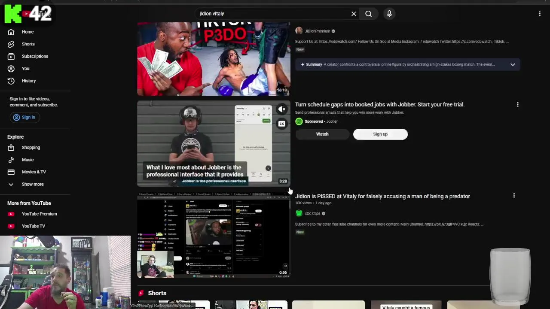Image resolution: width=550 pixels, height=309 pixels.
Task: Open the Jidion is PISSED at Vitaly video title
Action: (382, 196)
